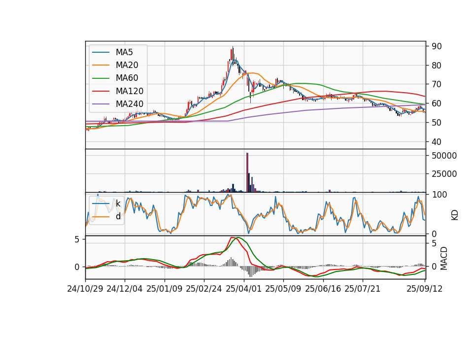Click the tallest volume bar near 25/04/01

tap(247, 172)
